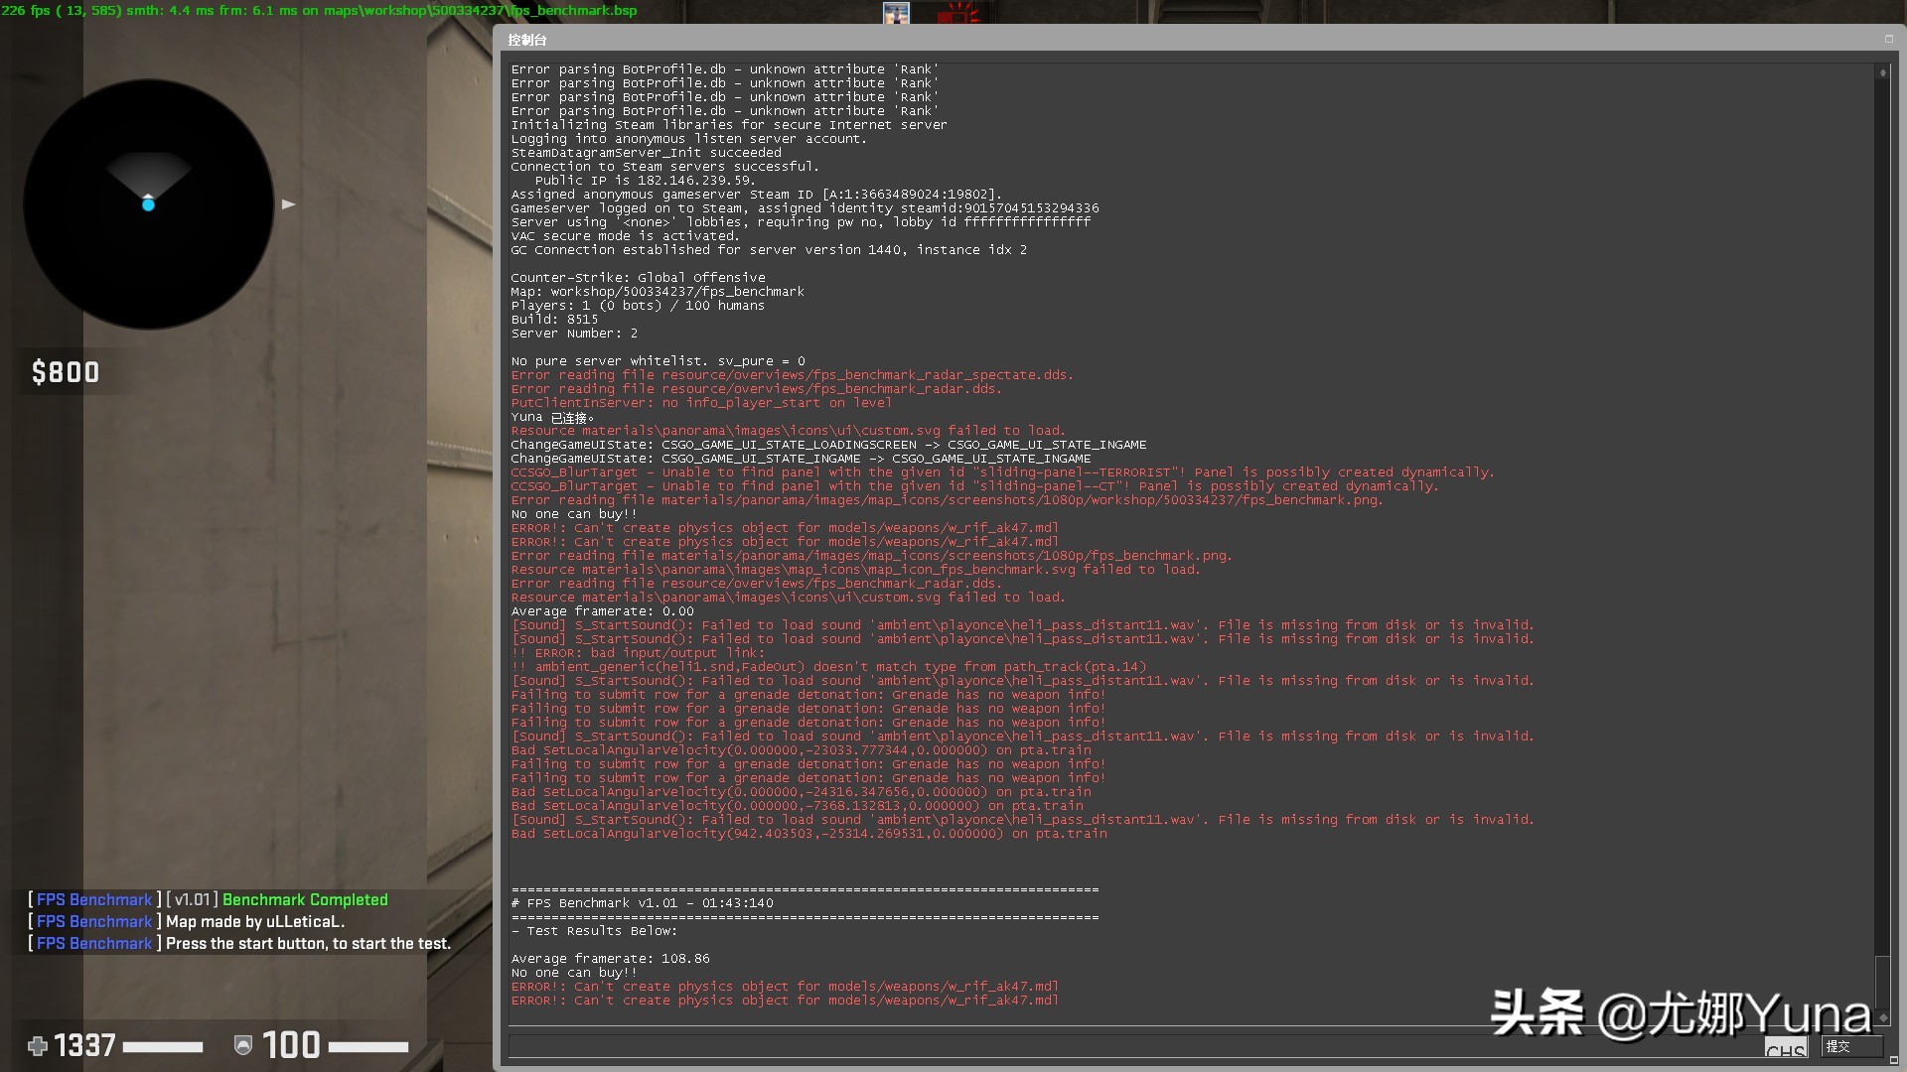The image size is (1907, 1072).
Task: Click the white health bar
Action: tap(163, 1046)
